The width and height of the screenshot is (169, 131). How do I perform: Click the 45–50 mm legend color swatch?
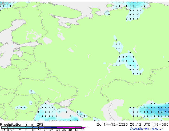(78, 128)
